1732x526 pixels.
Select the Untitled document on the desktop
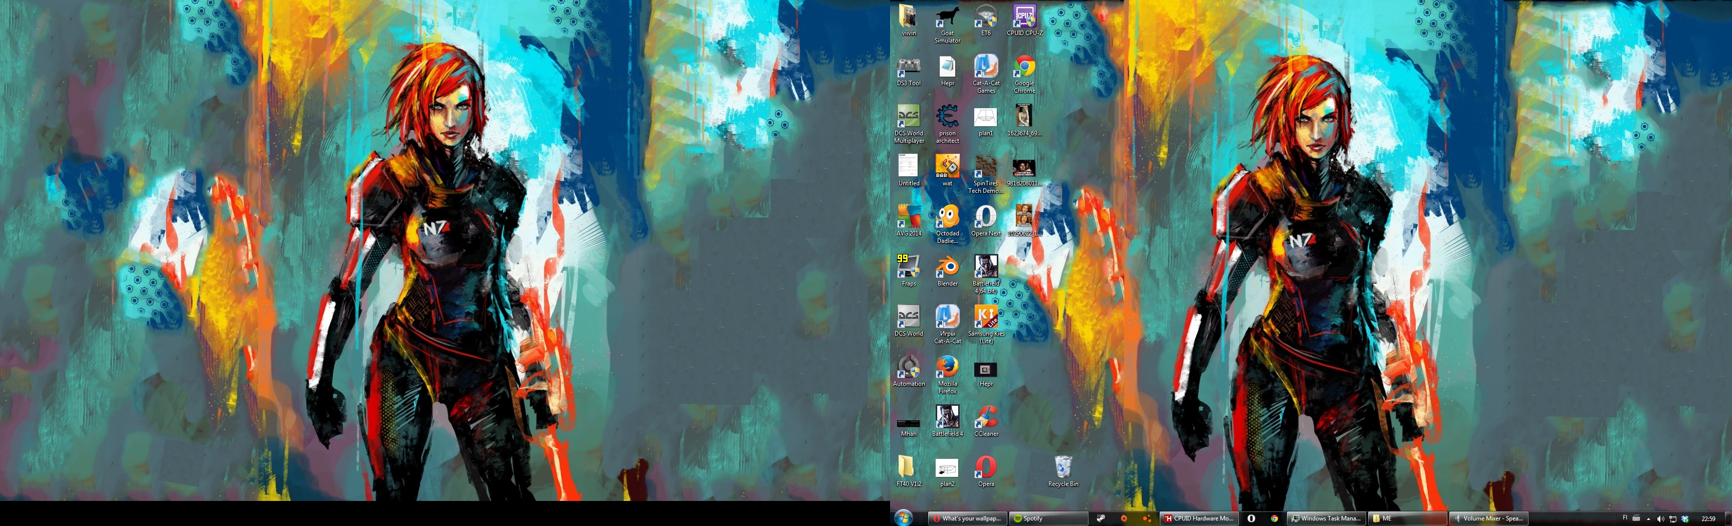(x=909, y=171)
